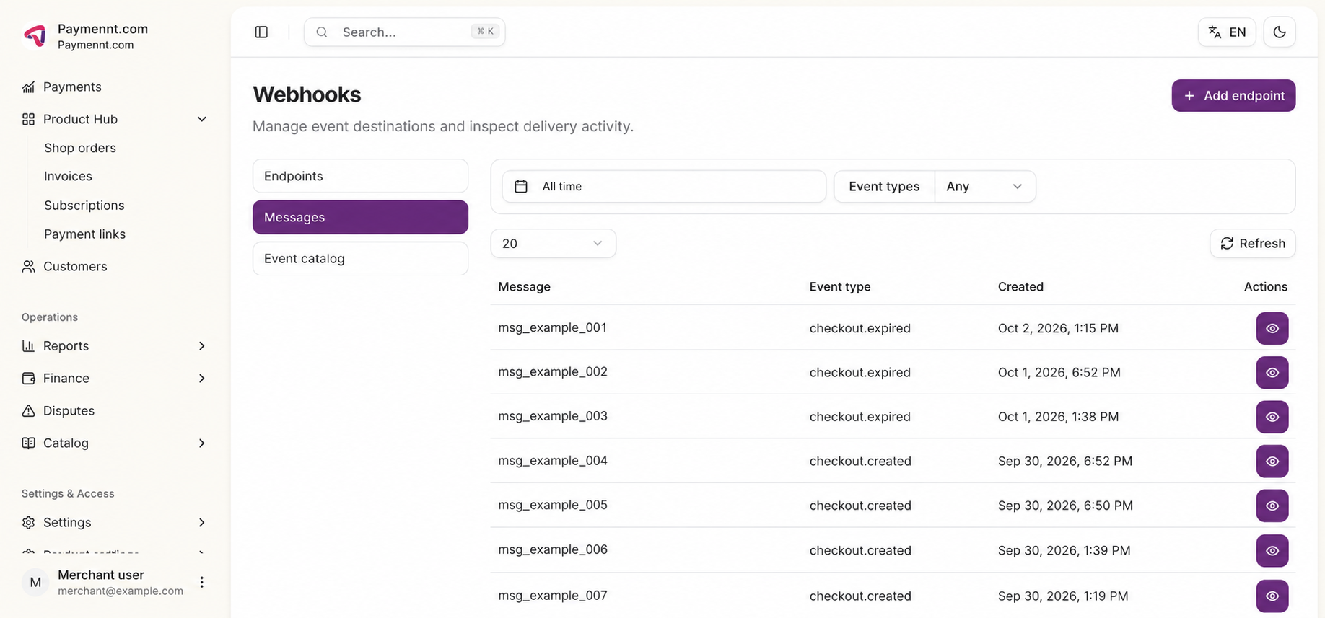1325x618 pixels.
Task: Refresh the messages list
Action: [x=1253, y=244]
